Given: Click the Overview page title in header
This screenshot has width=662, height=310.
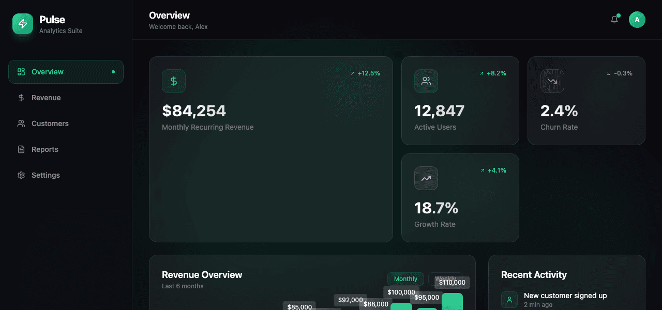Looking at the screenshot, I should (x=169, y=16).
